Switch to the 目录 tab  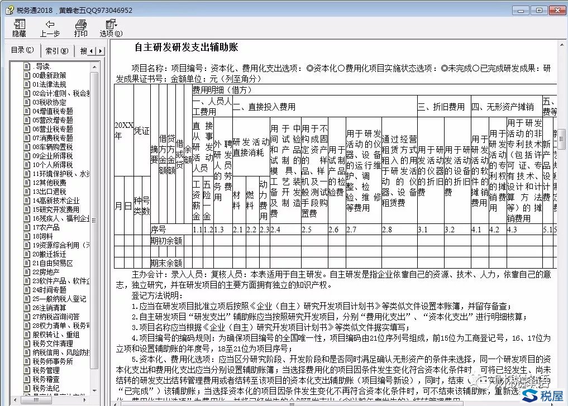pyautogui.click(x=22, y=50)
